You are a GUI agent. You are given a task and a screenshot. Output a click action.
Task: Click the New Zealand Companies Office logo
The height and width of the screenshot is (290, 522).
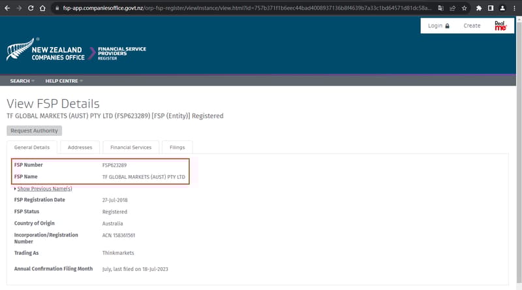pyautogui.click(x=46, y=51)
